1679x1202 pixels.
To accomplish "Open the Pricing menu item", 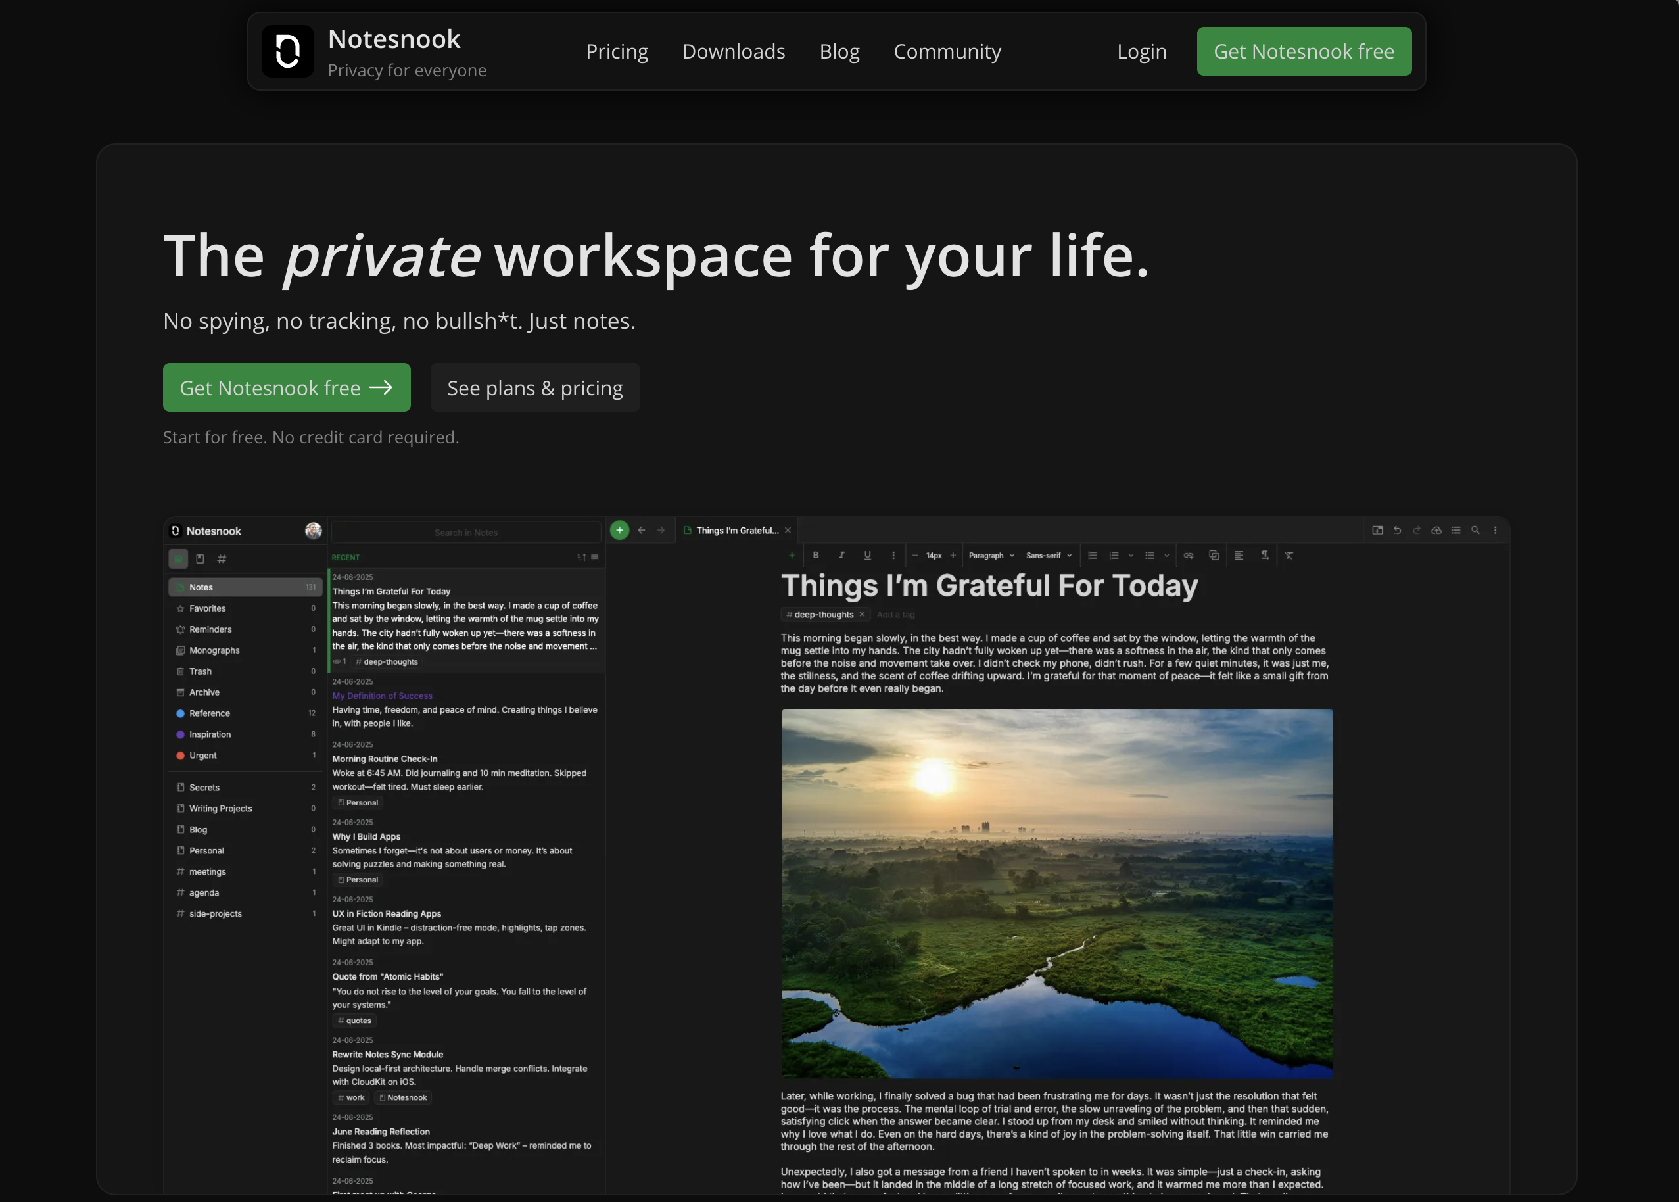I will point(617,51).
